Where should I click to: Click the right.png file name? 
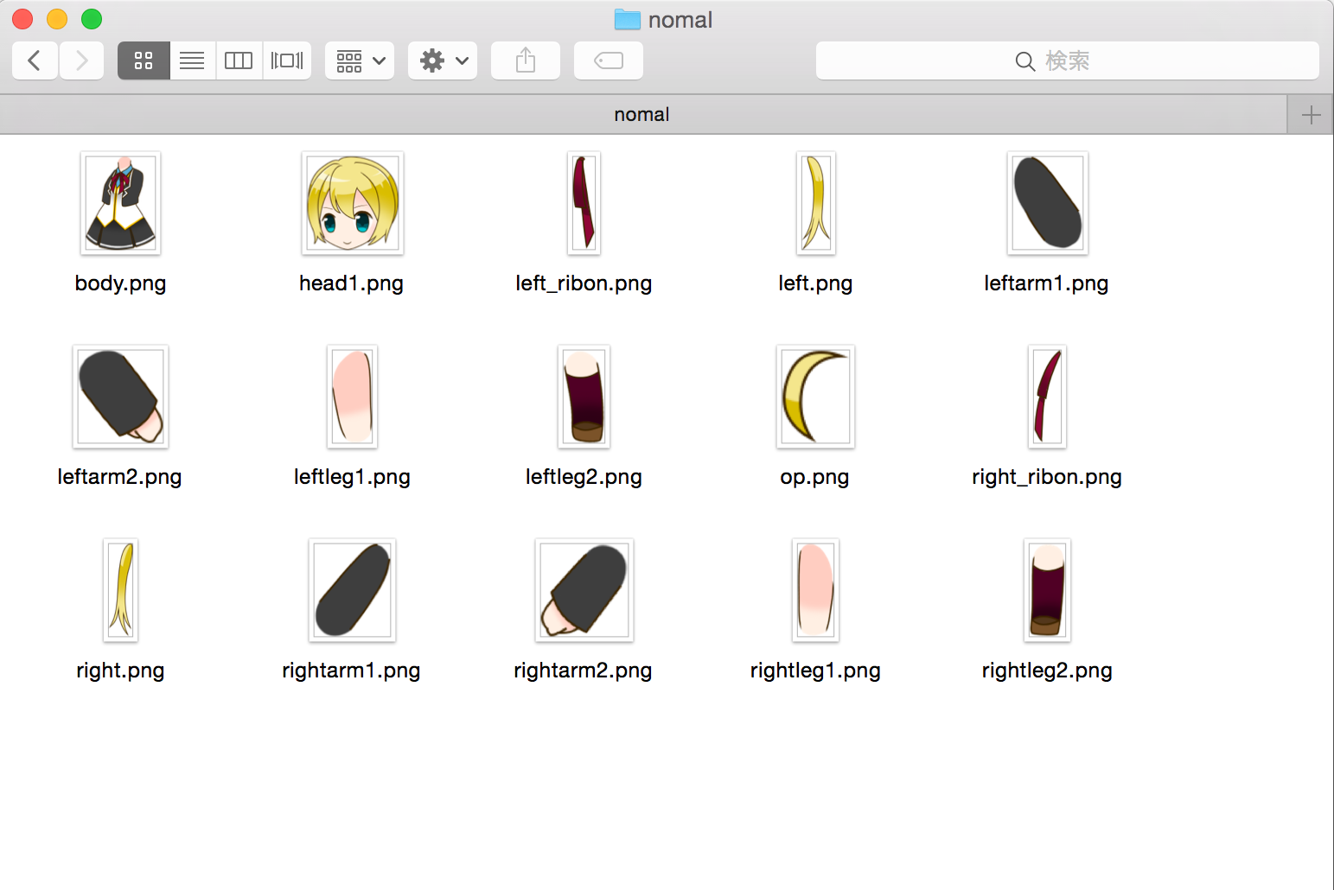[120, 671]
